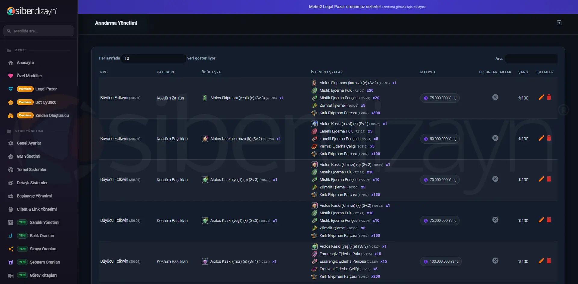Delete the Aiolos Kaskı (kırmızı) (k) refinement row

pyautogui.click(x=549, y=138)
